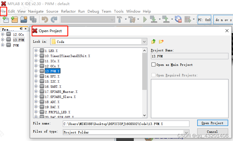Click the file list scroll down arrow
The height and width of the screenshot is (141, 233).
144,115
